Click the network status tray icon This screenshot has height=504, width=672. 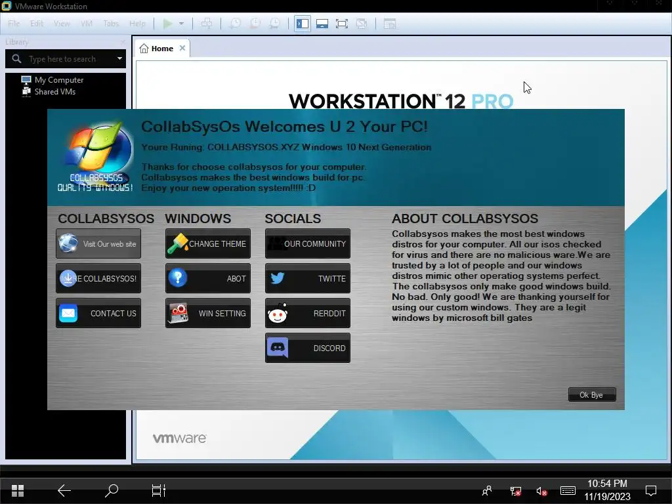pyautogui.click(x=516, y=491)
